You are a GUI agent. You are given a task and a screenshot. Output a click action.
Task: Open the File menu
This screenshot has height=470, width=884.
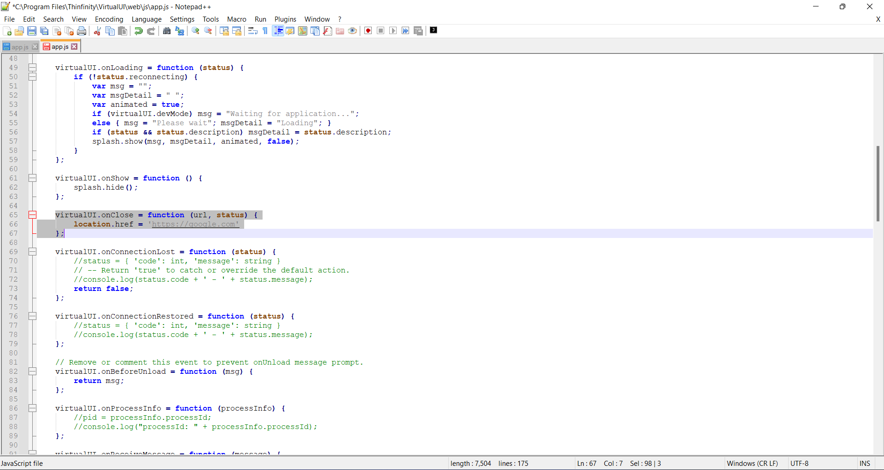click(x=9, y=19)
